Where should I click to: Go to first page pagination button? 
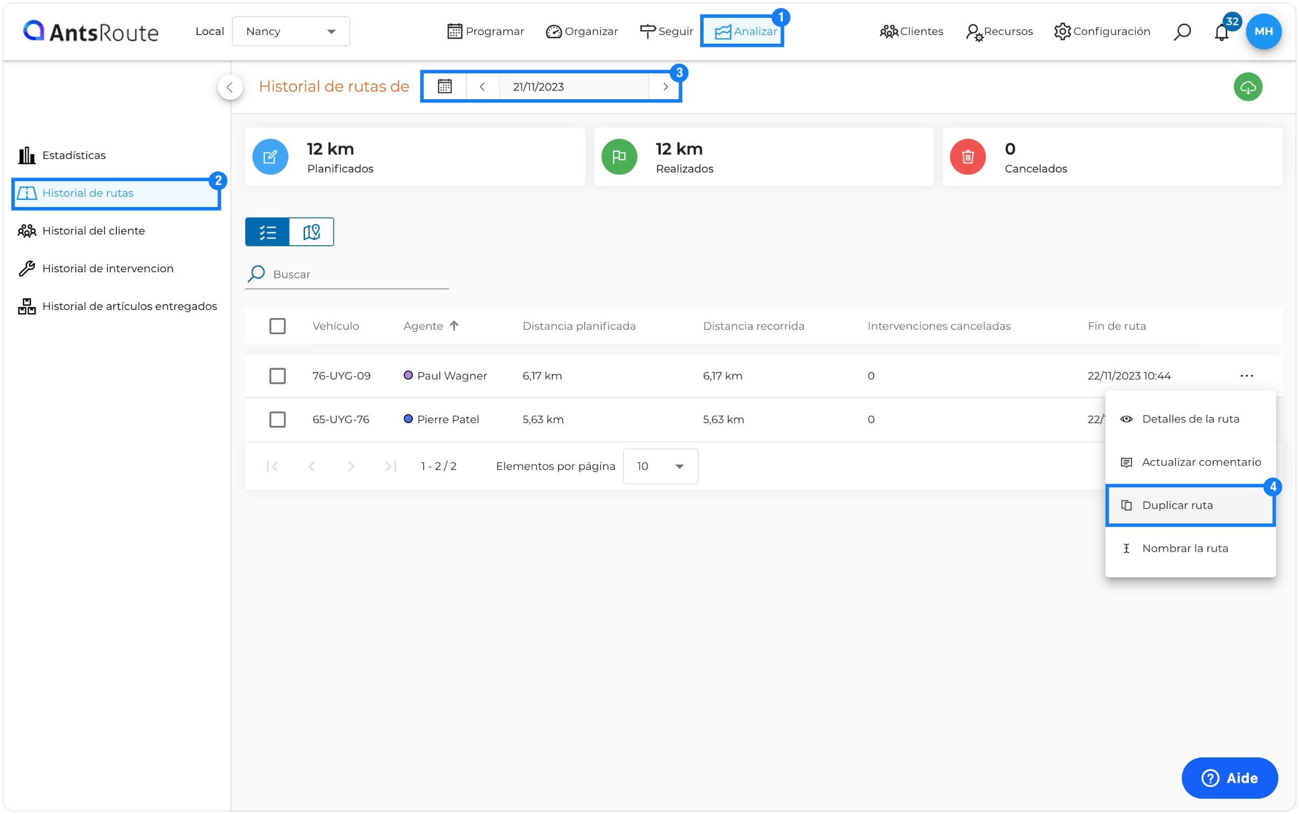(x=272, y=466)
